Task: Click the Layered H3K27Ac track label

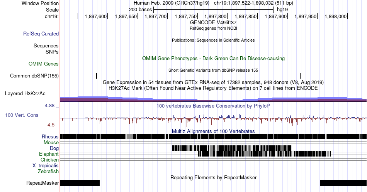Action: click(25, 93)
